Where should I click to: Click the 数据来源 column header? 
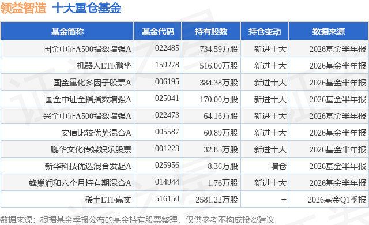(329, 32)
